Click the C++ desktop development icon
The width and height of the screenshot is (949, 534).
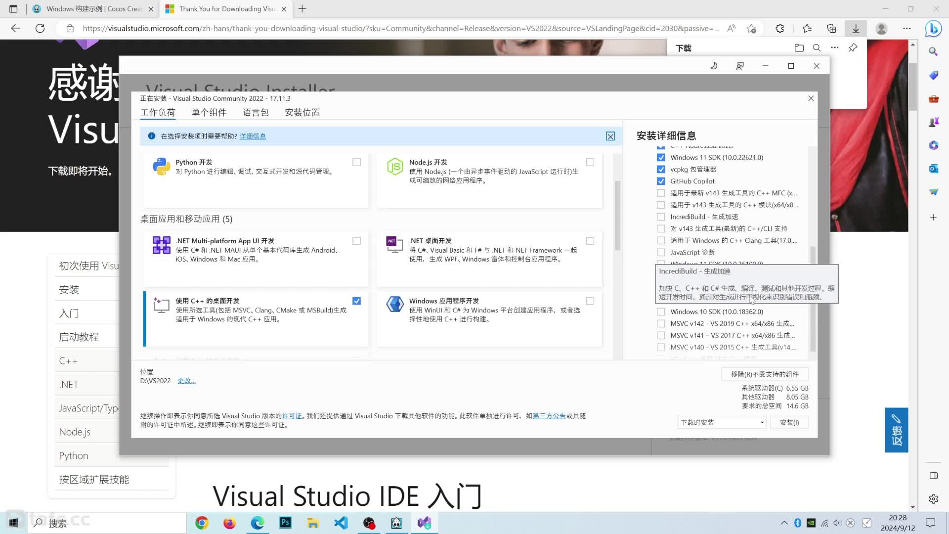(x=162, y=305)
